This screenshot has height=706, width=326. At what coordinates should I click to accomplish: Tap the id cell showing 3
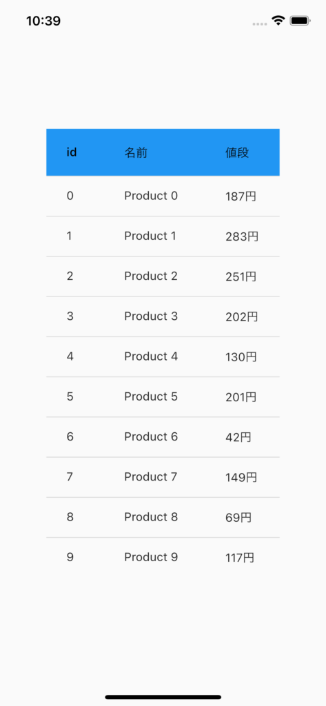70,316
